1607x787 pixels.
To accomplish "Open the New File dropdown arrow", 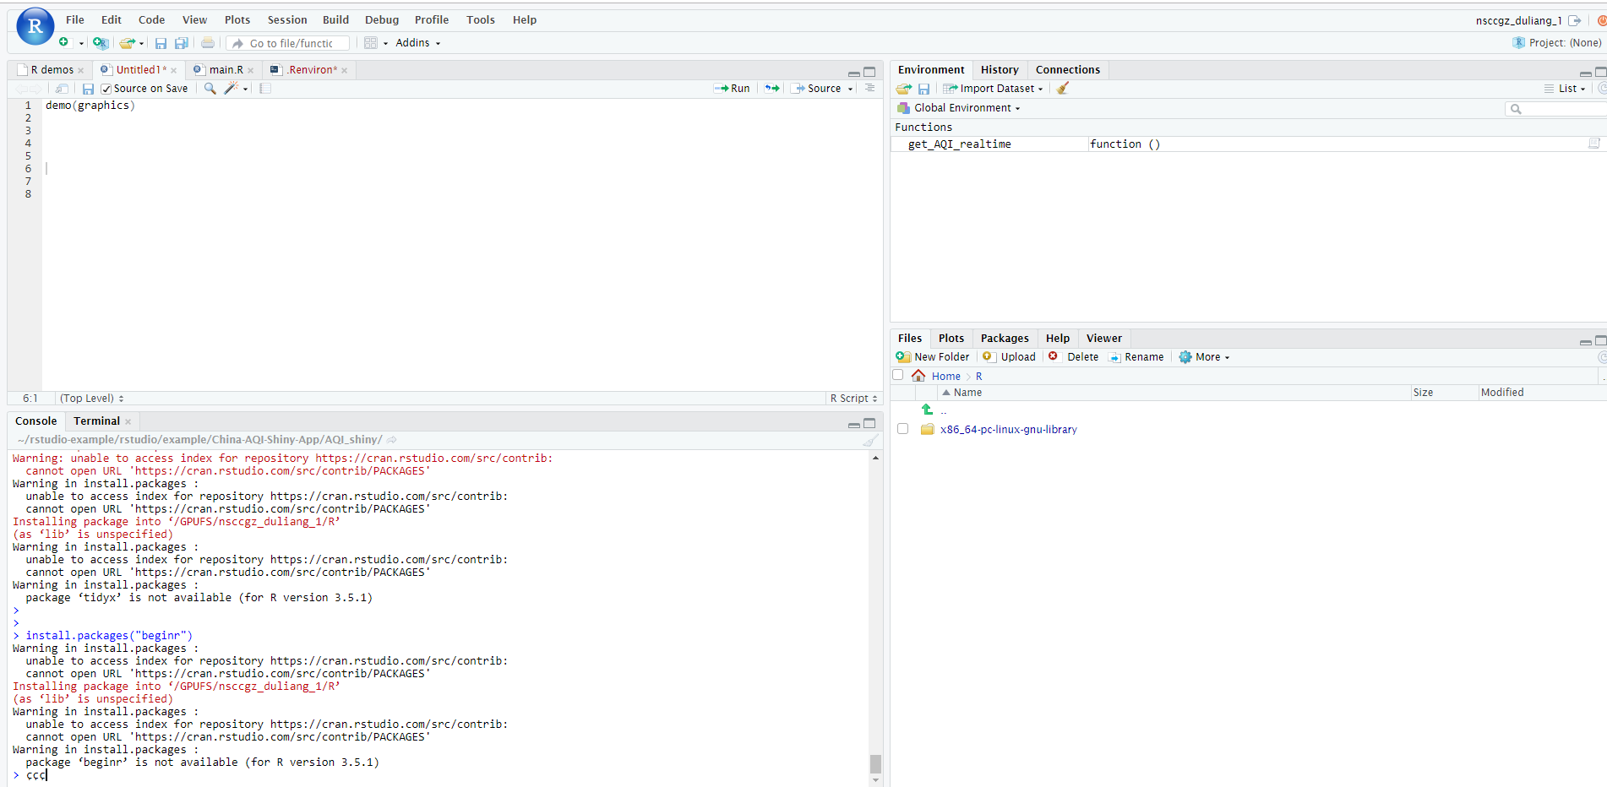I will click(81, 43).
